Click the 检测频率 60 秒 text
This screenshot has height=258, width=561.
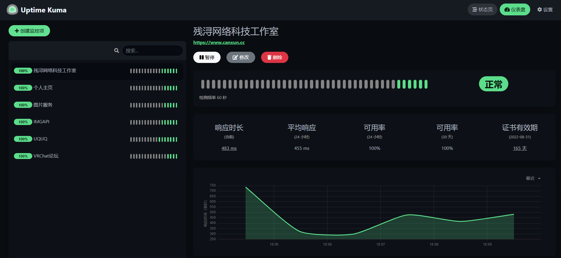point(213,98)
